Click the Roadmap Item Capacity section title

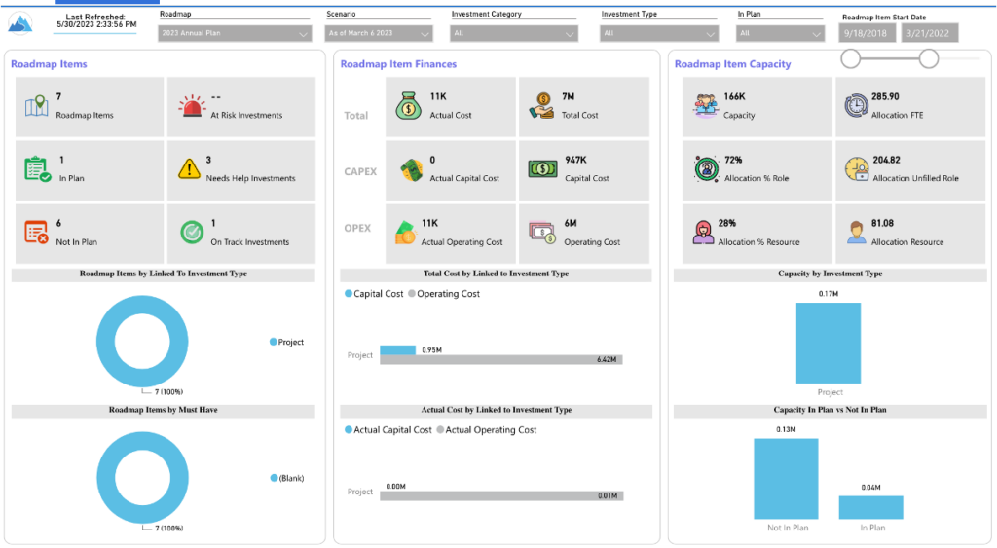[x=732, y=64]
